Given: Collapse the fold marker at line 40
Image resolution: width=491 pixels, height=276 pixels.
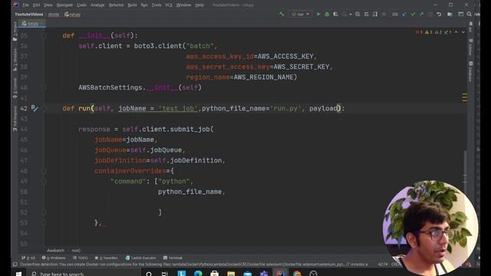Looking at the screenshot, I should (44, 87).
